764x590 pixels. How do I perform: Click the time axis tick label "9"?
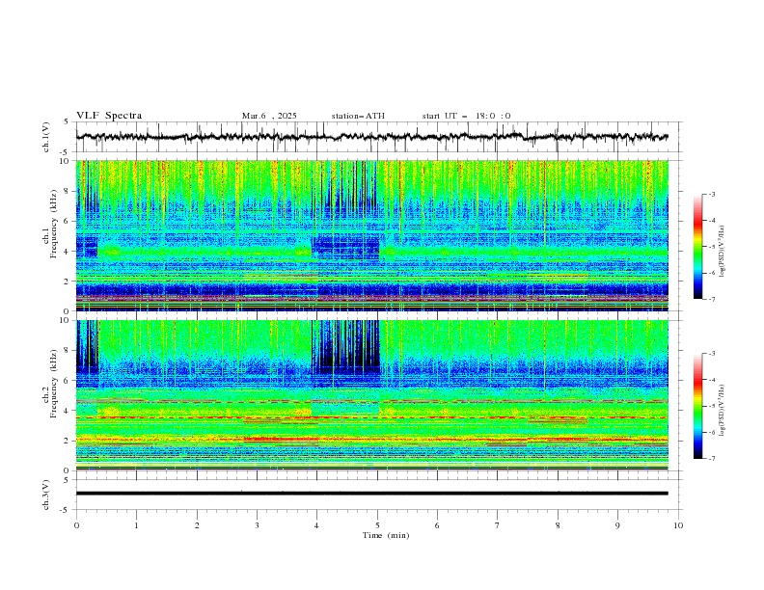[x=617, y=525]
